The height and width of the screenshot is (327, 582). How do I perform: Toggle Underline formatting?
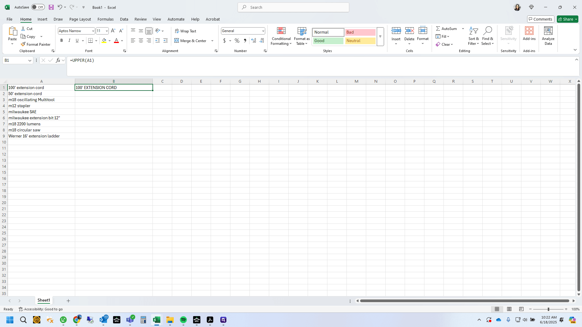point(77,41)
